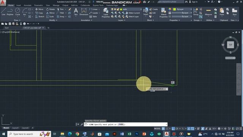Screen dimensions: 243x137
Task: Click the Linear dimension tool
Action: tap(94, 9)
